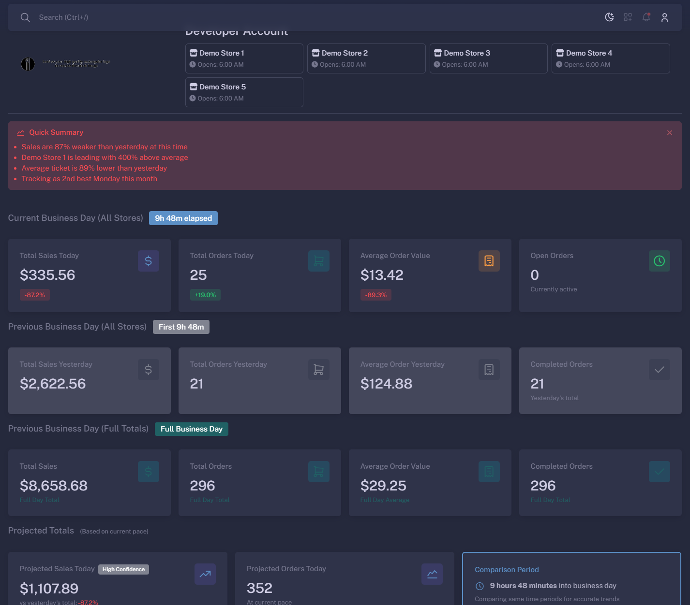Dismiss the Quick Summary alert
This screenshot has height=605, width=690.
[669, 133]
